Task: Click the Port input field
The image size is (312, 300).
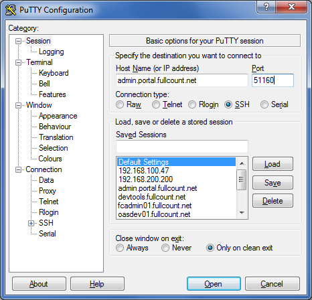Action: pyautogui.click(x=272, y=80)
